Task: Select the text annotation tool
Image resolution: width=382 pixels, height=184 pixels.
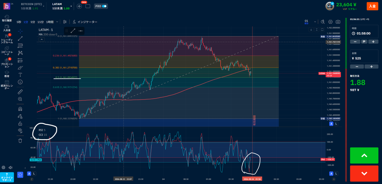Action: pyautogui.click(x=20, y=75)
